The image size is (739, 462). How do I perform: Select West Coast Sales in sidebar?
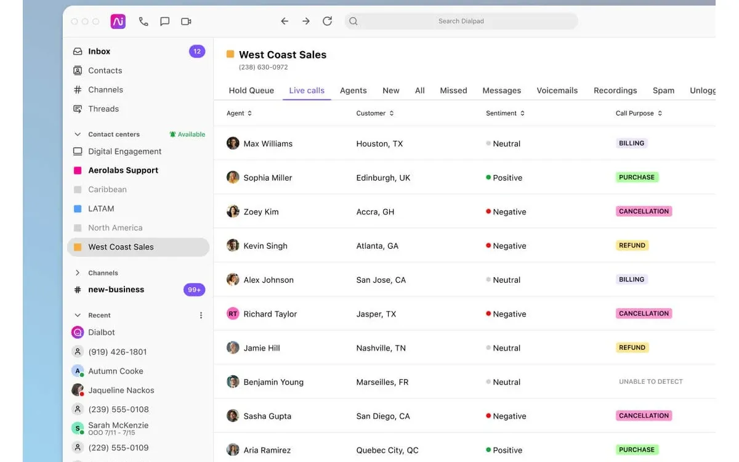click(139, 247)
